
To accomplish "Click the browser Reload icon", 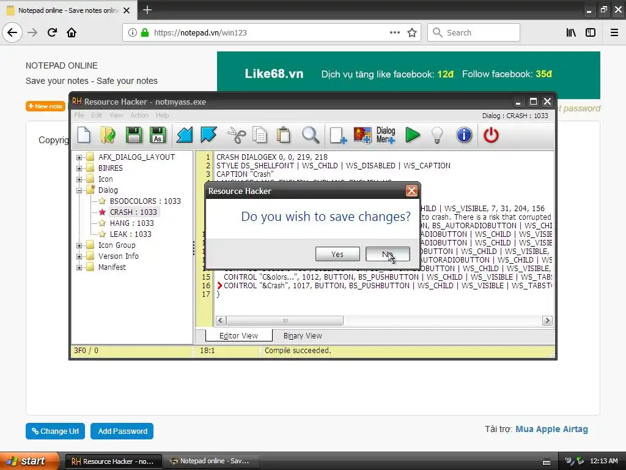I will (x=52, y=32).
